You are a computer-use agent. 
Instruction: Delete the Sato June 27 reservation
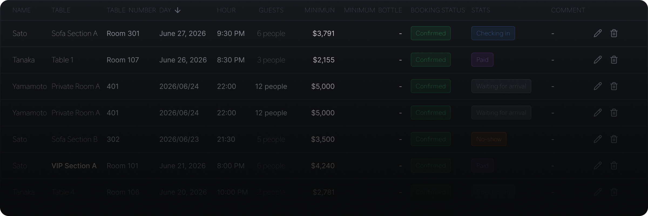tap(614, 33)
